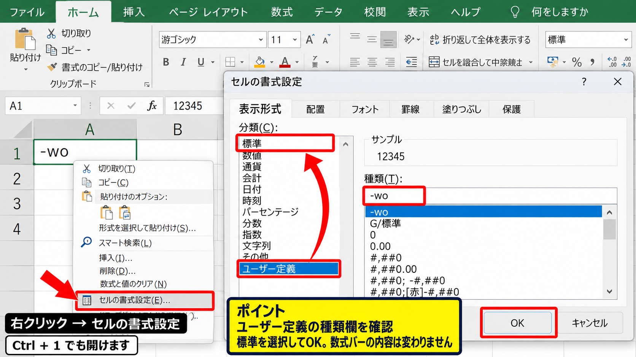The width and height of the screenshot is (636, 357).
Task: Select cell A1 containing -wo
Action: 85,152
